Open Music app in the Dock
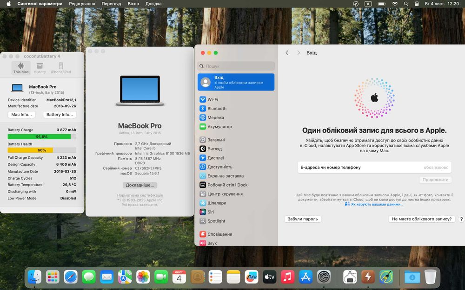The height and width of the screenshot is (290, 465). [288, 277]
